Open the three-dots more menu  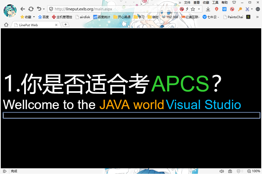(x=258, y=9)
